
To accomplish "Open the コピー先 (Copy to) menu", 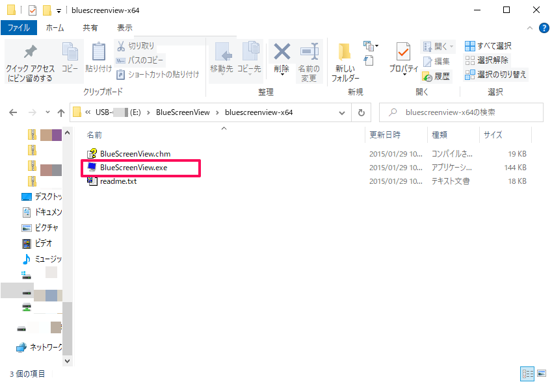I will 249,58.
